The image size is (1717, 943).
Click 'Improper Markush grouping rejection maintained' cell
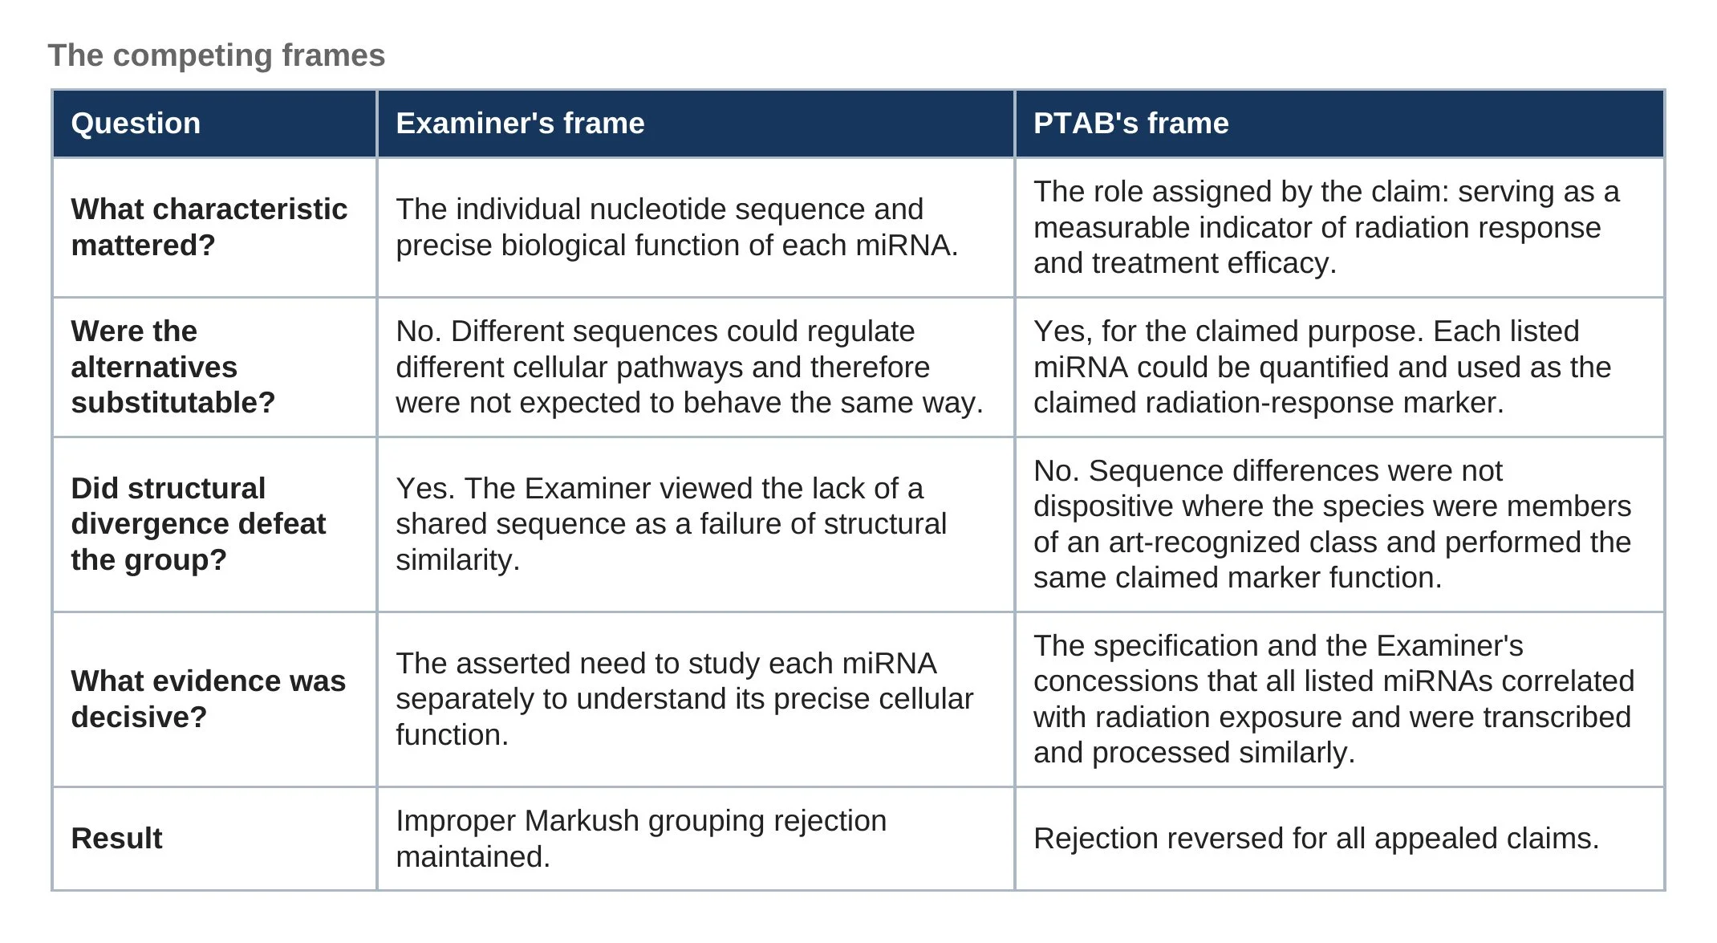(696, 839)
